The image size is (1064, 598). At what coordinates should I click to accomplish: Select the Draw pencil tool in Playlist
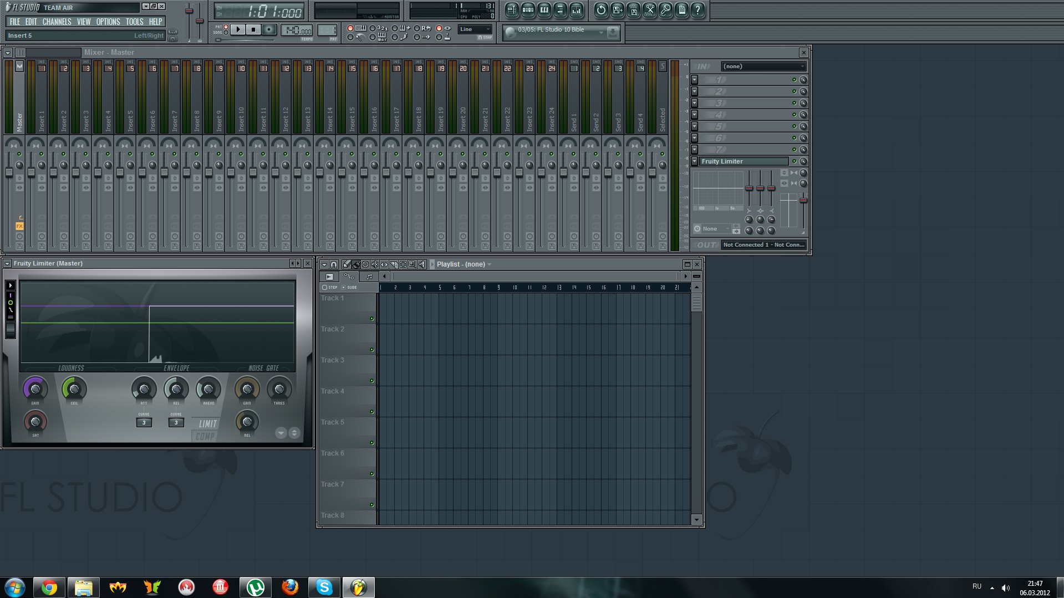tap(347, 264)
